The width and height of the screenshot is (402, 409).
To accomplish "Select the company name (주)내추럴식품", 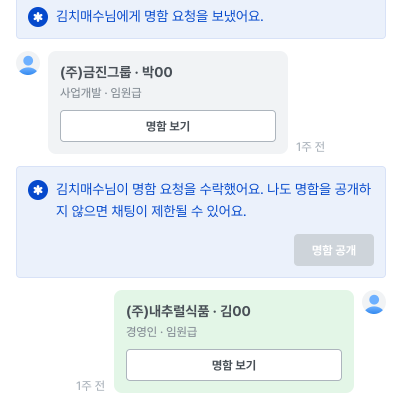I will tap(167, 312).
